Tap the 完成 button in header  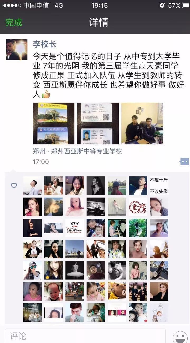tap(14, 22)
